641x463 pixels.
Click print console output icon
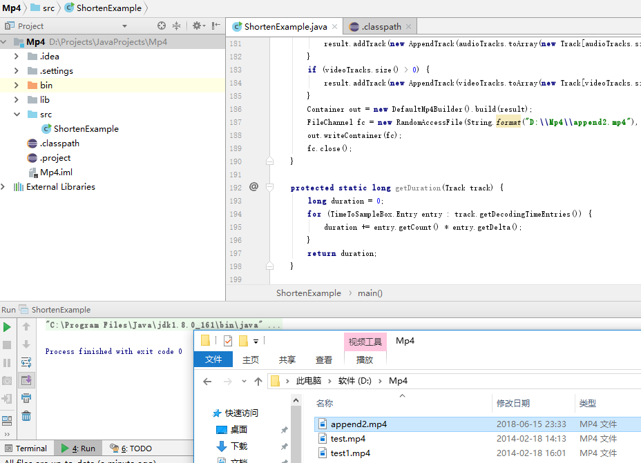click(x=26, y=398)
